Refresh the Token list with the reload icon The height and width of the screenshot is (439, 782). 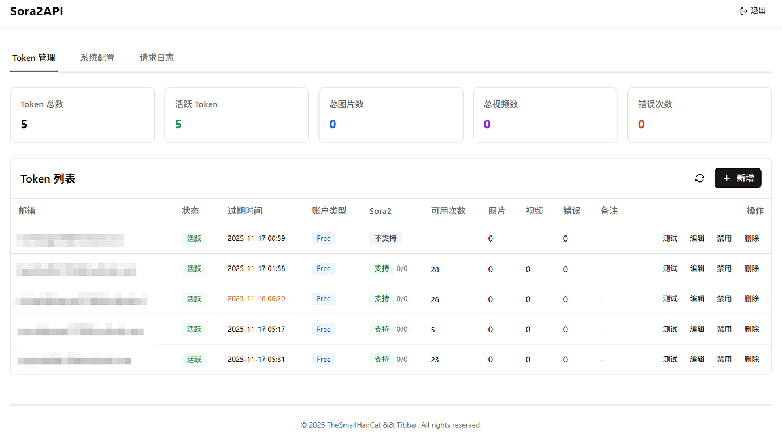pyautogui.click(x=700, y=178)
